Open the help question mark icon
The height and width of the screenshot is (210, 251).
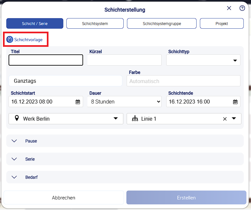point(242,8)
